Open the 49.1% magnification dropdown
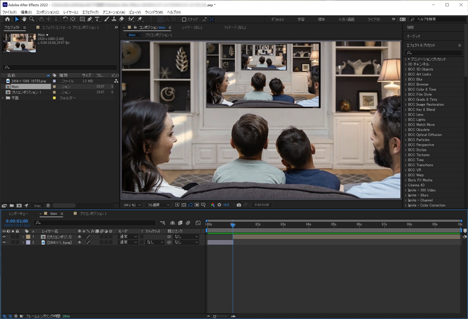 pos(133,205)
